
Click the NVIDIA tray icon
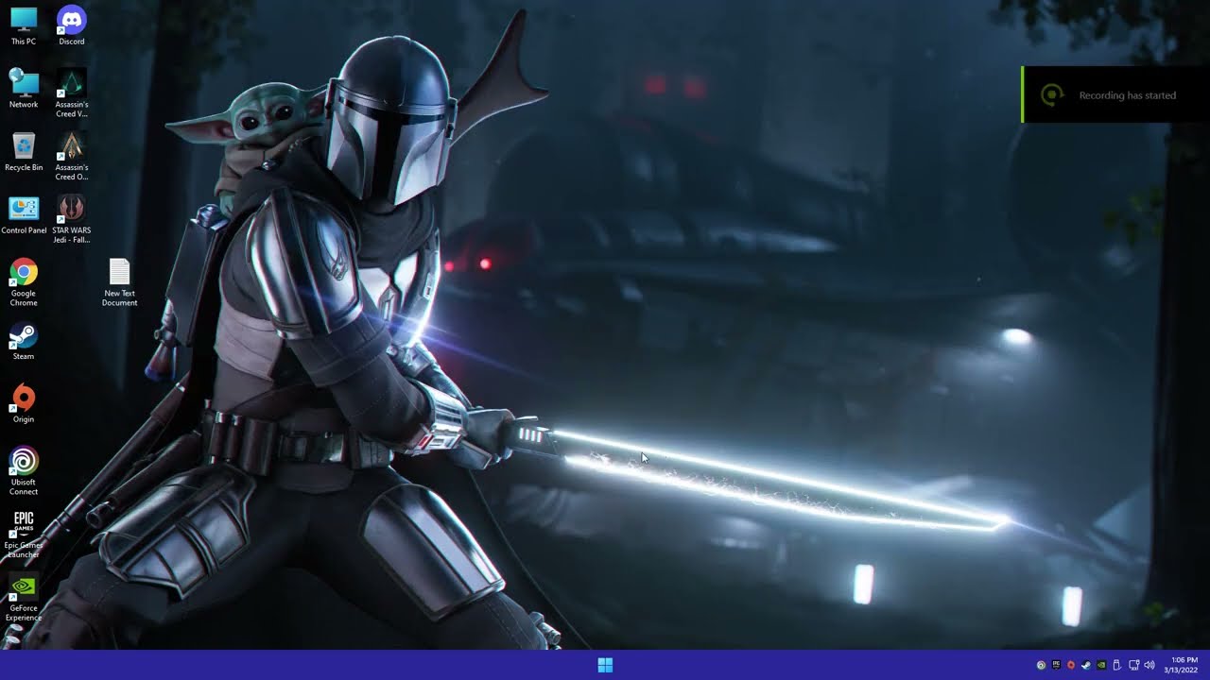(1101, 665)
